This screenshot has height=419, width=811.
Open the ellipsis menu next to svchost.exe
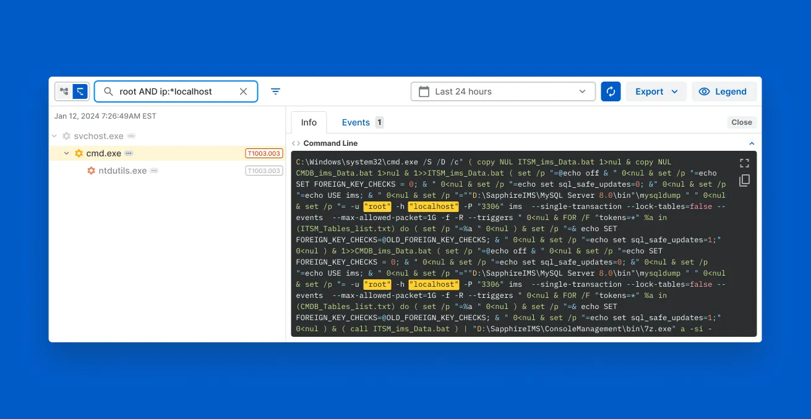130,135
